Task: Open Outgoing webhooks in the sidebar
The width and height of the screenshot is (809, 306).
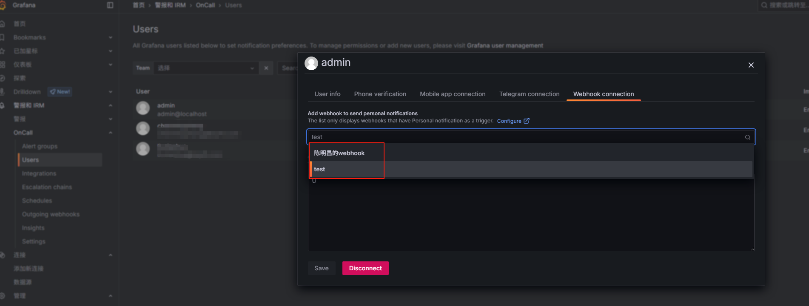Action: (51, 214)
